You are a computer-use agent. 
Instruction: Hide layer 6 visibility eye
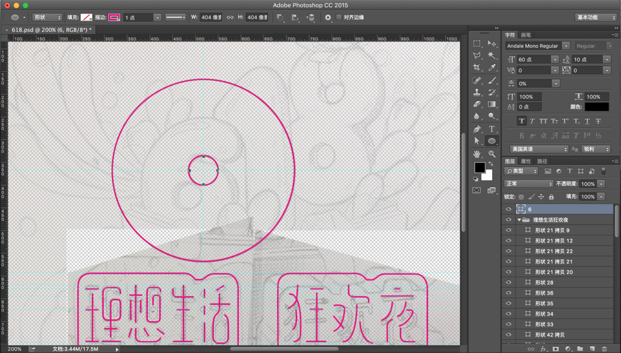coord(508,209)
